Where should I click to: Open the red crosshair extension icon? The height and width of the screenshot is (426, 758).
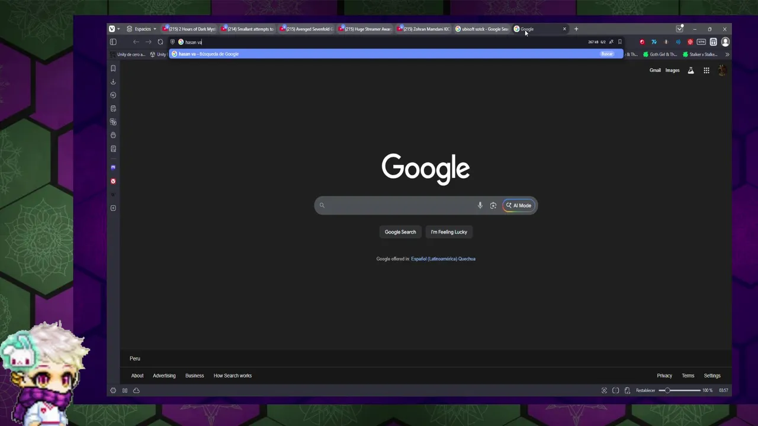pyautogui.click(x=690, y=42)
